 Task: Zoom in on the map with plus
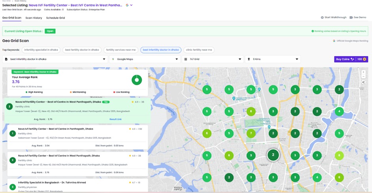(x=363, y=72)
